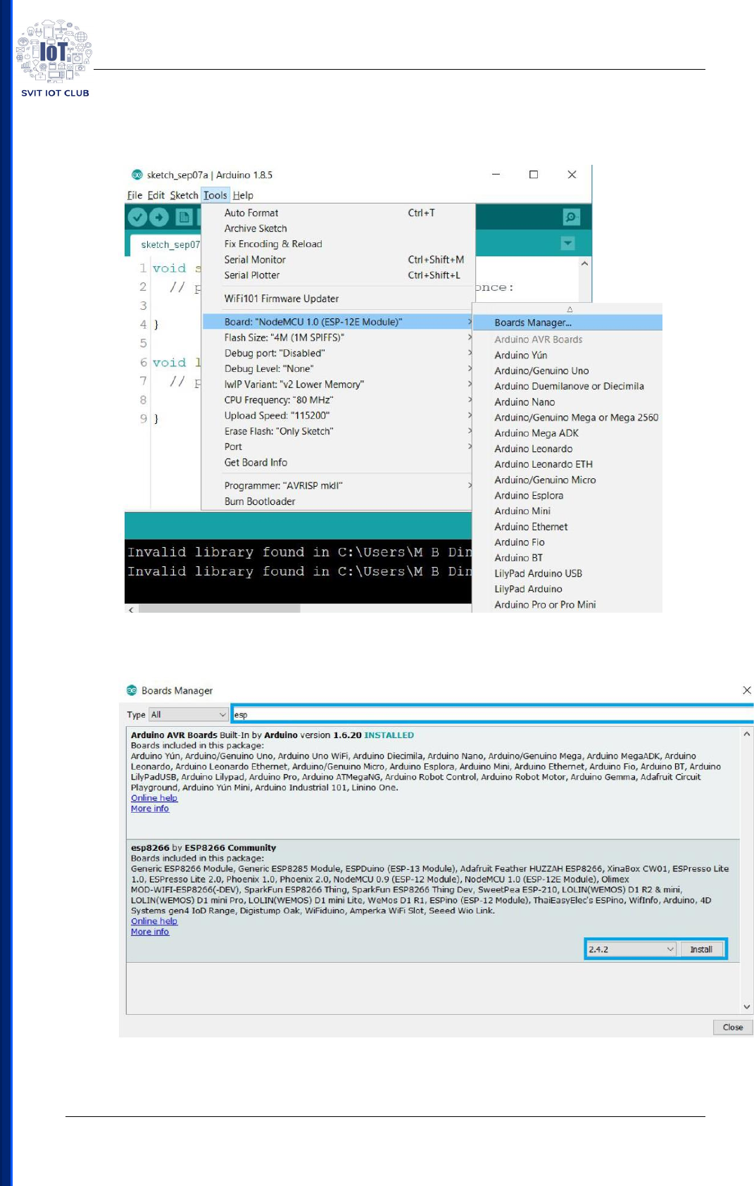
Task: Select LilyPad Arduino USB board
Action: [568, 573]
